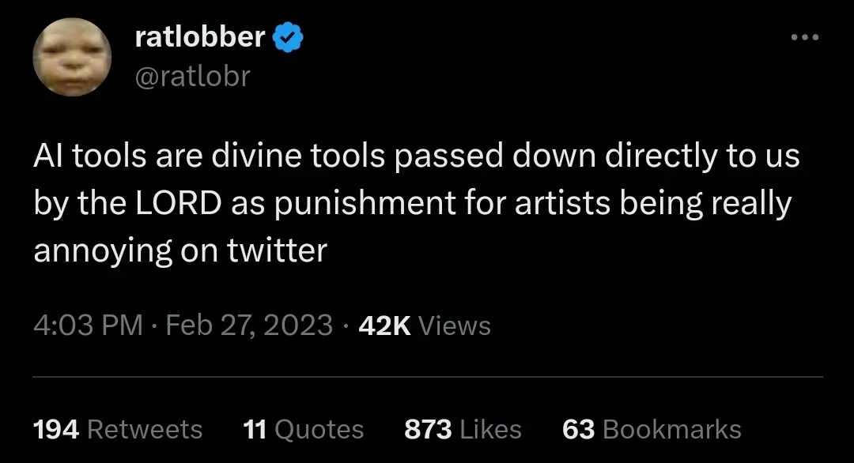See who gave the 873 Likes
The height and width of the screenshot is (463, 854).
463,429
